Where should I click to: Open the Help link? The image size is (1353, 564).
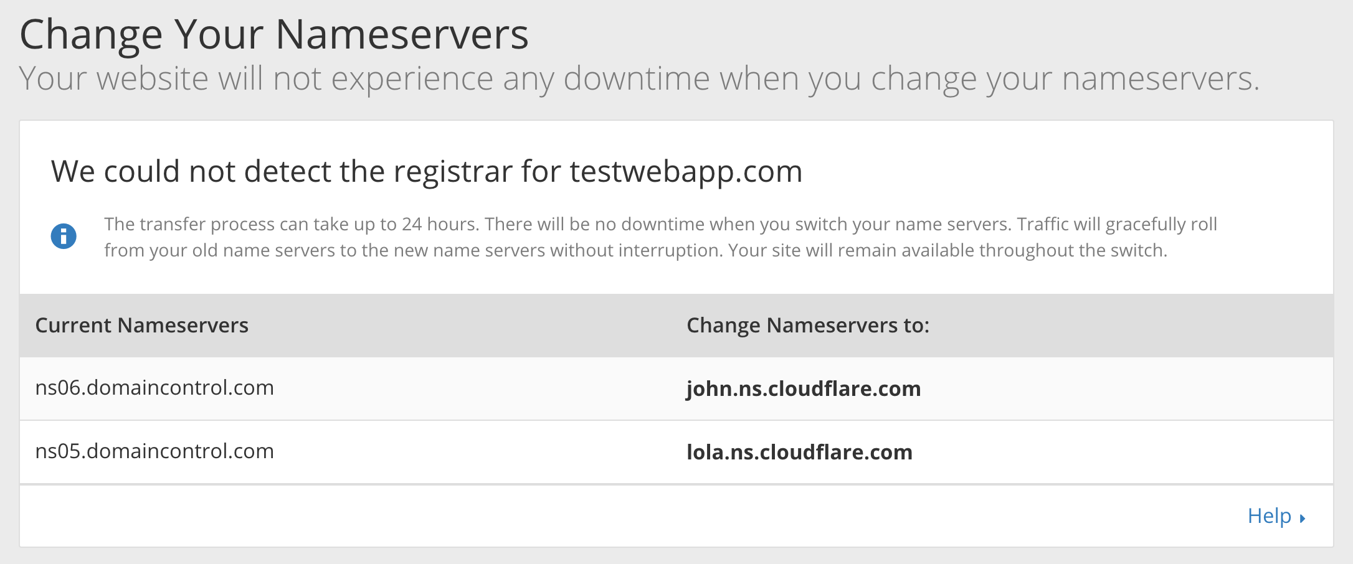[x=1269, y=516]
